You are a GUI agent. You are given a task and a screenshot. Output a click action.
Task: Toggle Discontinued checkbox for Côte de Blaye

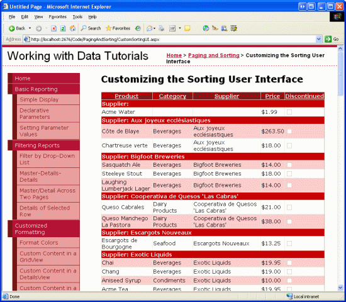tap(289, 131)
